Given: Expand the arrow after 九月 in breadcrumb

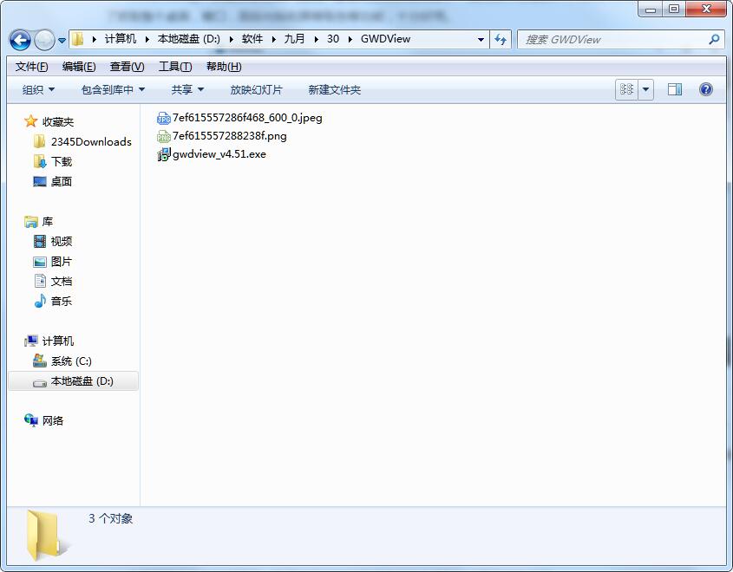Looking at the screenshot, I should point(316,39).
